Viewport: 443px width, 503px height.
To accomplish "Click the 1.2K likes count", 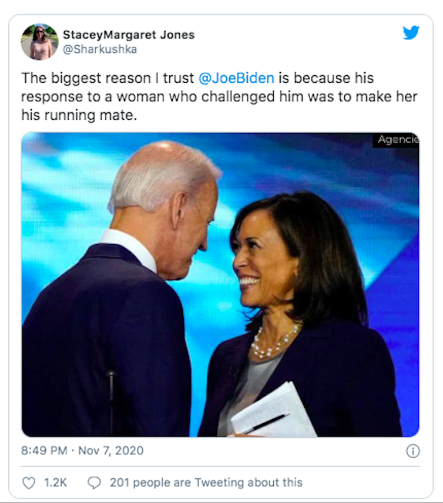I will click(56, 482).
